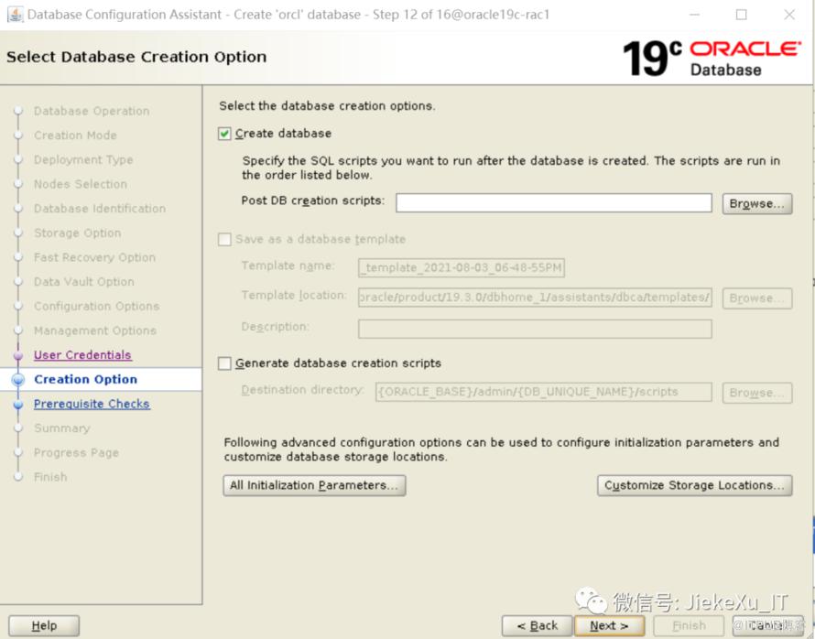Viewport: 815px width, 639px height.
Task: Maximize the Database Configuration Assistant window
Action: [x=742, y=15]
